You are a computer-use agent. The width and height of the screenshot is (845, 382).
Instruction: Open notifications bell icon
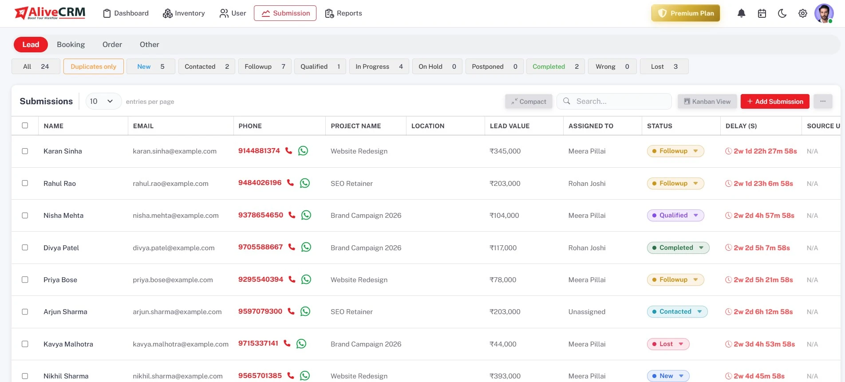pos(741,13)
